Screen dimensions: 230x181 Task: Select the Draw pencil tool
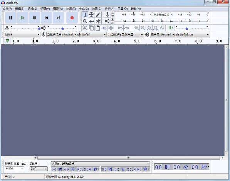pos(98,15)
